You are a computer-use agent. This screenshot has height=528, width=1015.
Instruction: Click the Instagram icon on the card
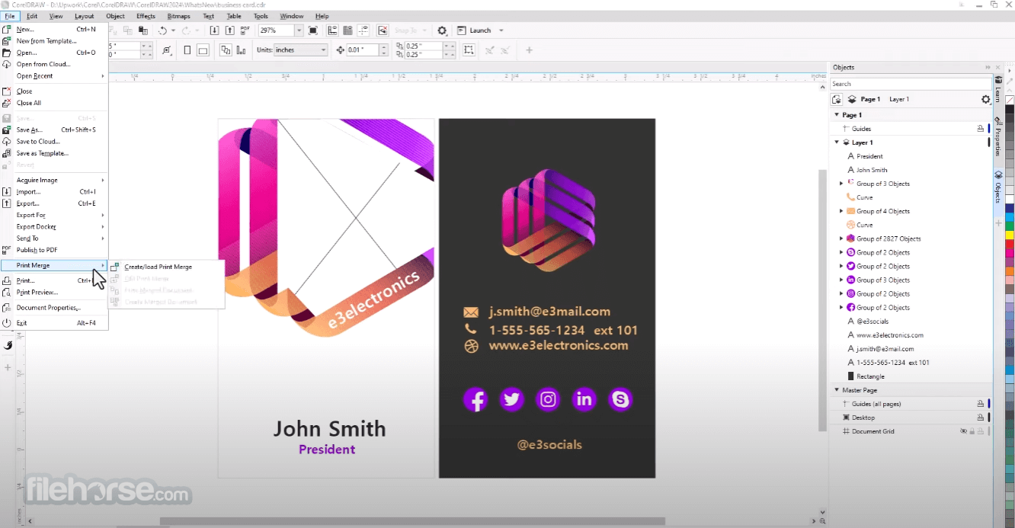coord(548,399)
